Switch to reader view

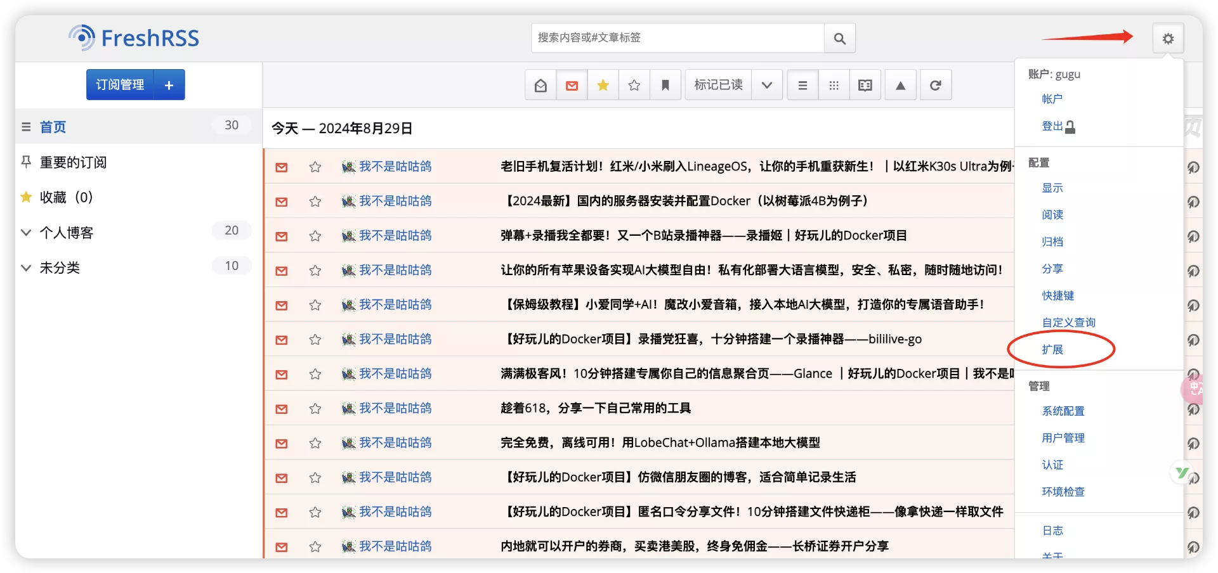[865, 85]
